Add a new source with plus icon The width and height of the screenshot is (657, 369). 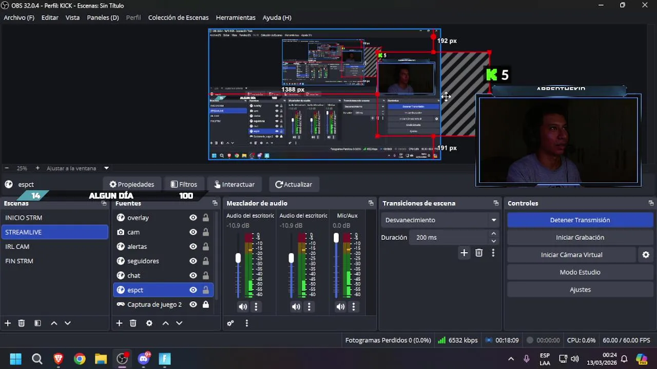(x=119, y=323)
